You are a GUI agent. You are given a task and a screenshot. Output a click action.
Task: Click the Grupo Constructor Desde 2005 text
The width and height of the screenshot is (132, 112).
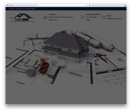pyautogui.click(x=22, y=9)
